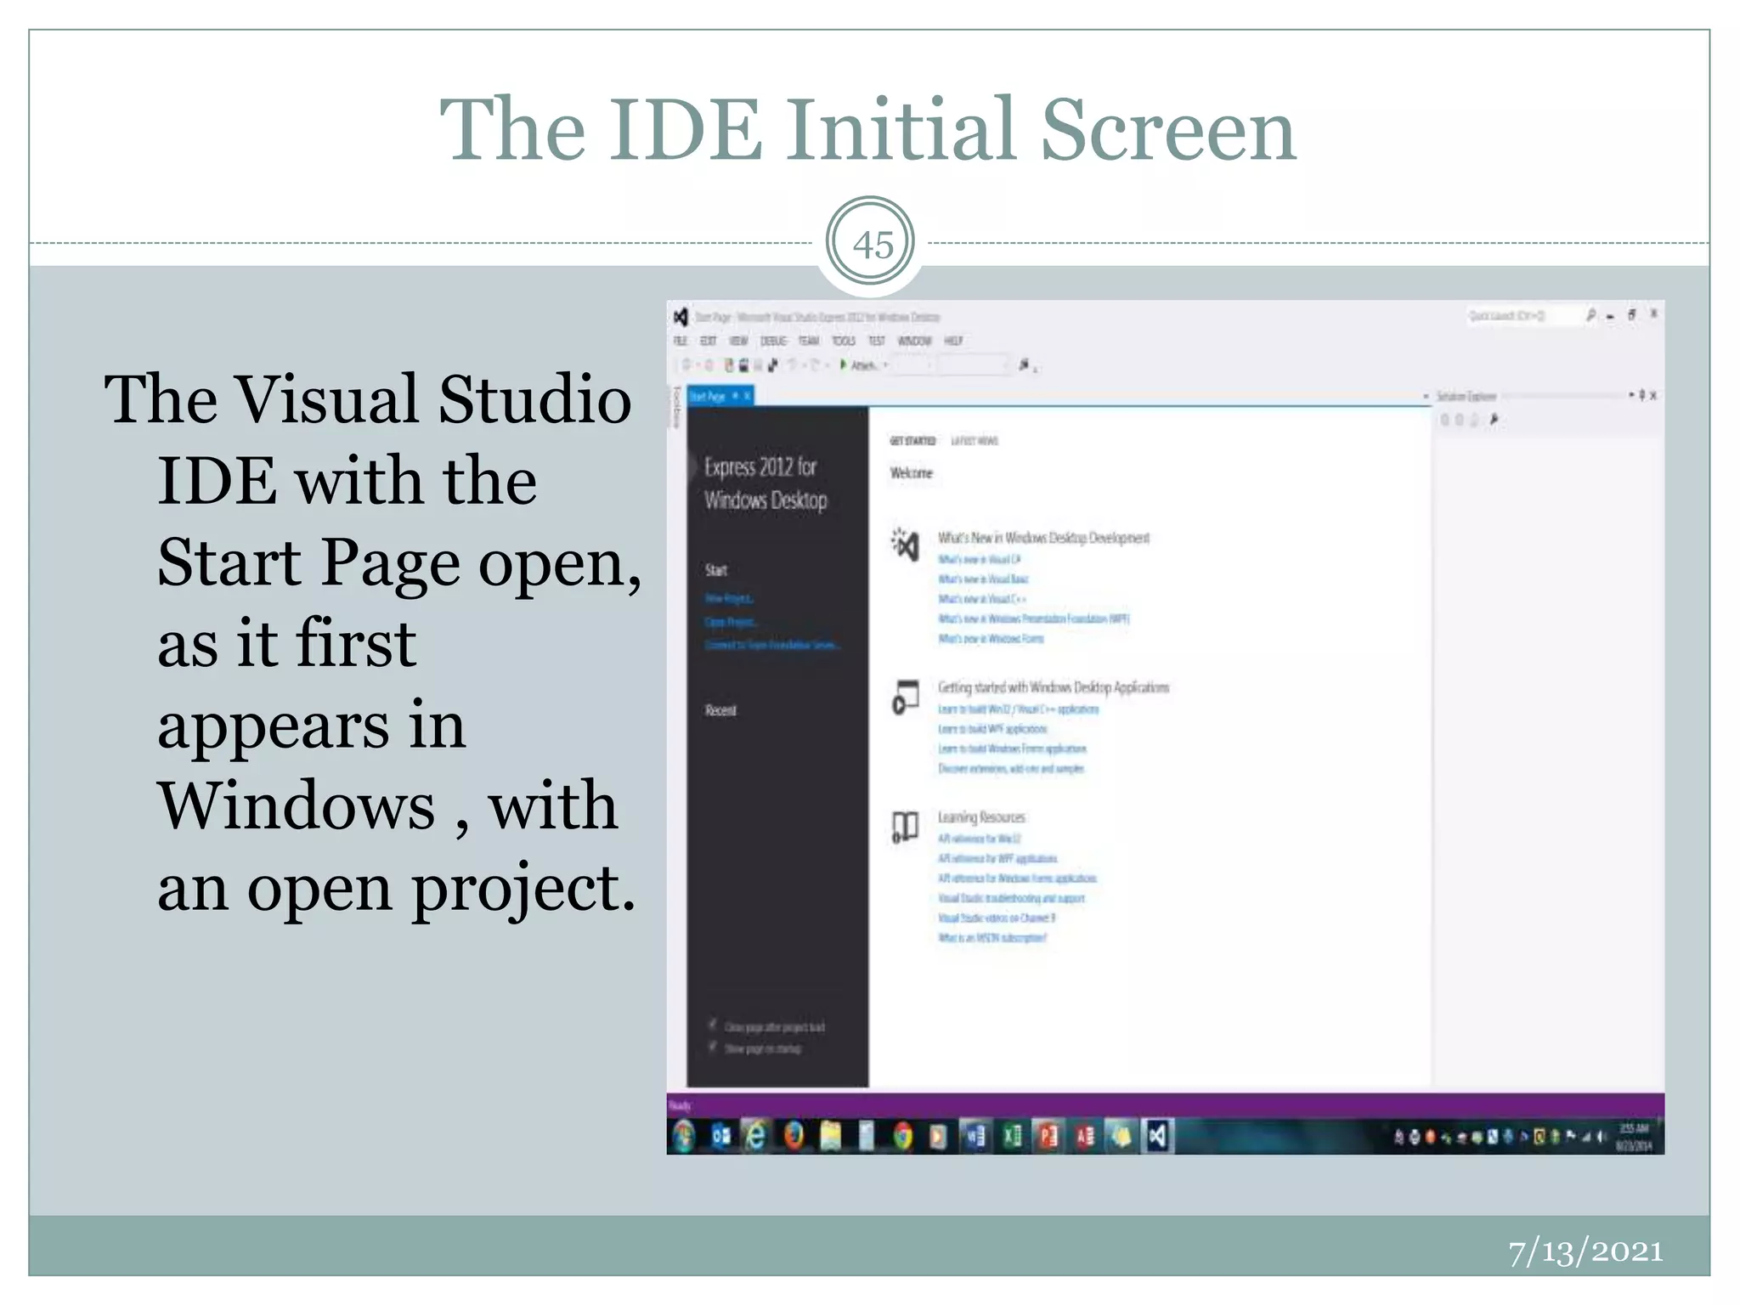Click the New Project link
The height and width of the screenshot is (1305, 1740).
[729, 599]
